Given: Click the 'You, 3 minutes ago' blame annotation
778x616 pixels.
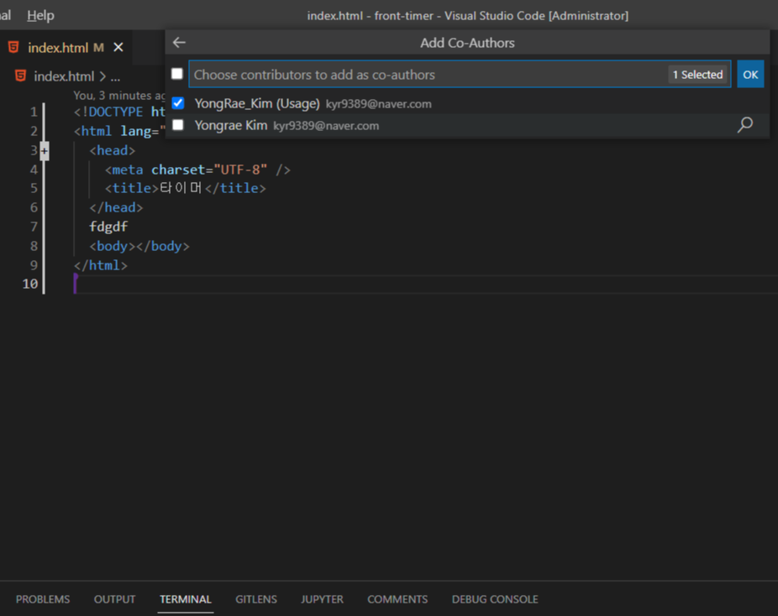Looking at the screenshot, I should pos(119,95).
